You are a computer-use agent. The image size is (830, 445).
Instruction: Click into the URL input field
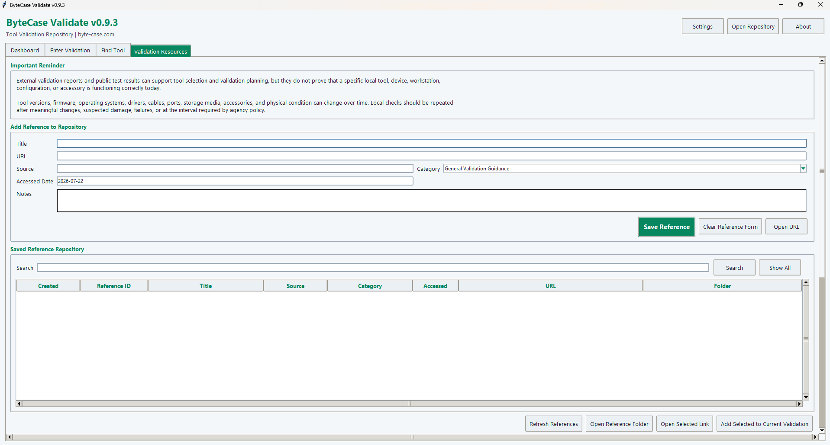point(431,156)
